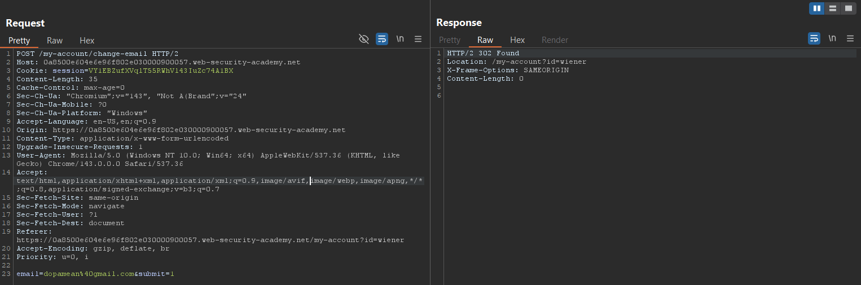861x285 pixels.
Task: Select top-bottom stacked layout
Action: coord(833,8)
